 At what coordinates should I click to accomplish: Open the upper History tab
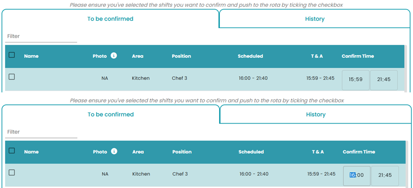(315, 19)
